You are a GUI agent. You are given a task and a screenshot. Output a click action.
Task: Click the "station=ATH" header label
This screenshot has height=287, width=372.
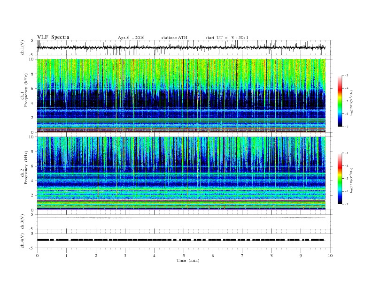tap(174, 38)
